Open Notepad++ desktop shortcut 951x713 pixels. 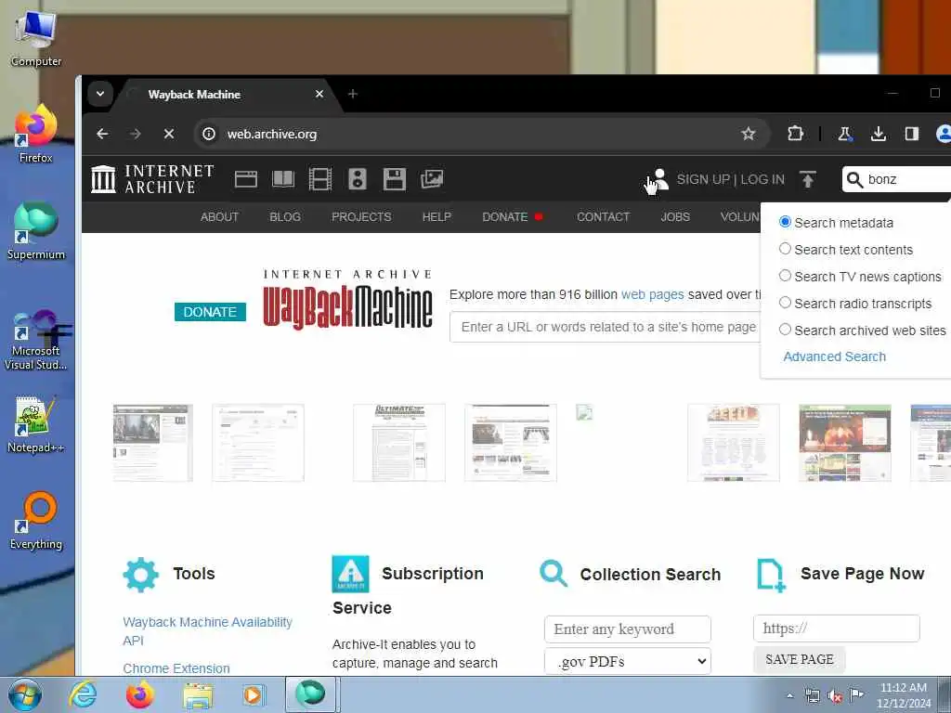[36, 424]
